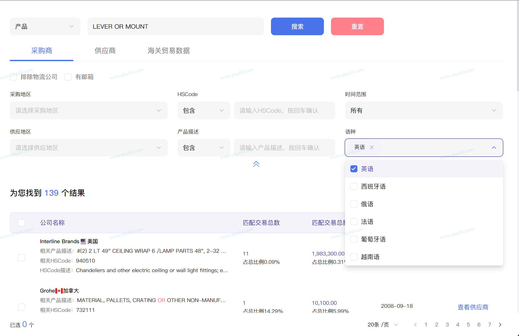The height and width of the screenshot is (336, 519).
Task: Uncheck 英语 in the language list
Action: pos(354,169)
